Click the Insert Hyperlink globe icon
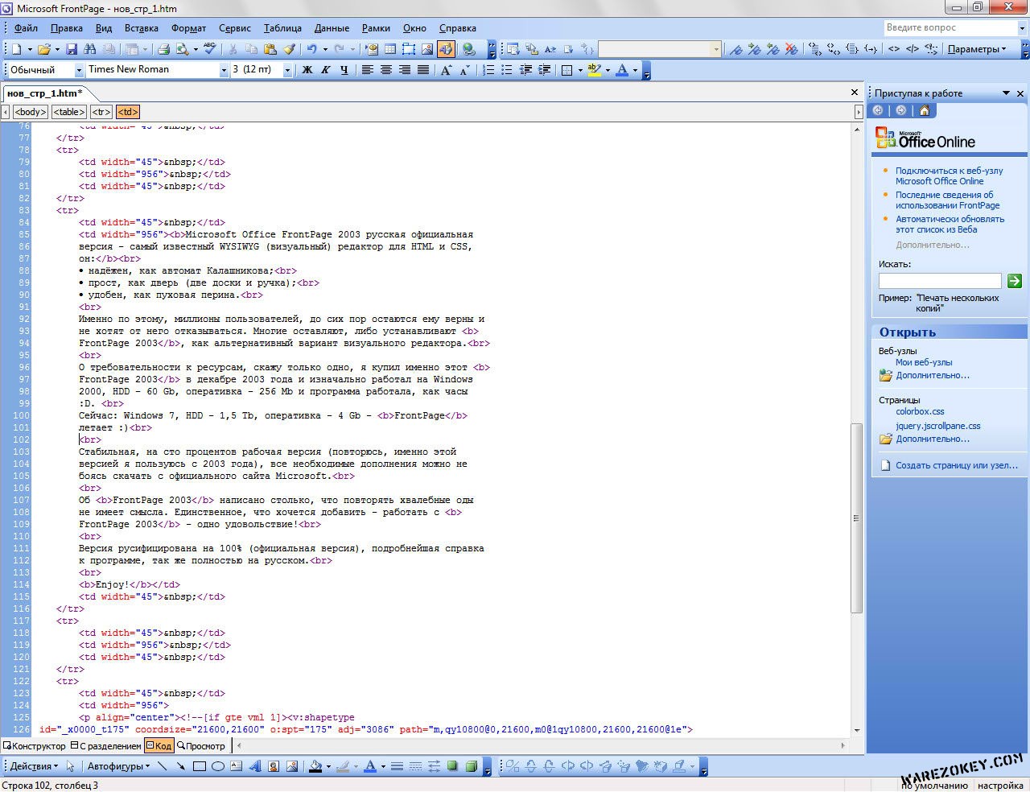 (468, 49)
